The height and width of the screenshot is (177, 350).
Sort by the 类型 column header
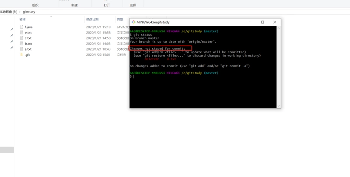120,19
